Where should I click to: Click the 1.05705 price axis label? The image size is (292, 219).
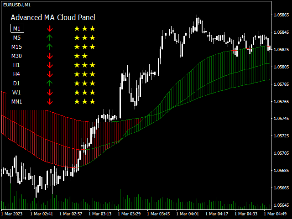click(x=281, y=153)
